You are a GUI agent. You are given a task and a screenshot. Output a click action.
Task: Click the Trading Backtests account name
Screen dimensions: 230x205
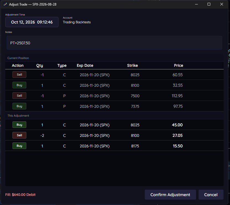pyautogui.click(x=77, y=22)
